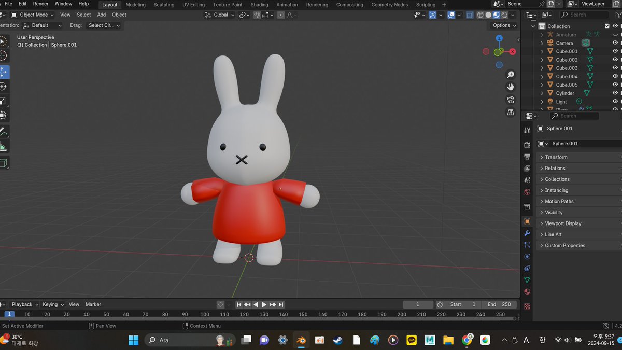622x350 pixels.
Task: Switch to the Sculpting workspace tab
Action: coord(164,5)
